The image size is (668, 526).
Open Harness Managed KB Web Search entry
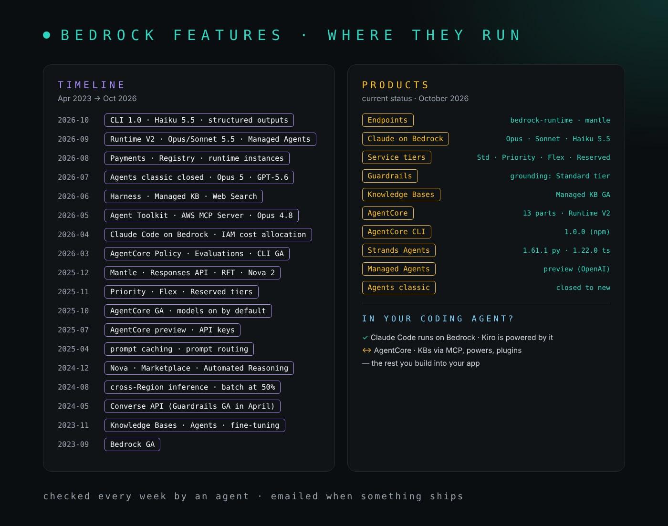click(x=183, y=196)
